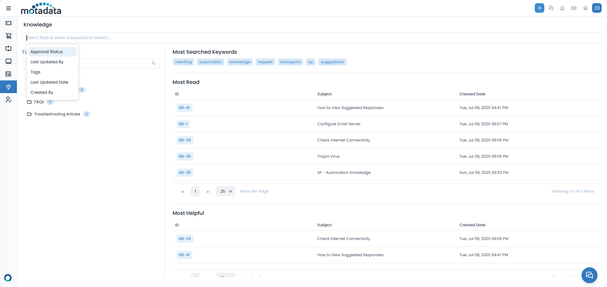Open the shopping cart sidebar module
The image size is (607, 287).
[x=9, y=36]
